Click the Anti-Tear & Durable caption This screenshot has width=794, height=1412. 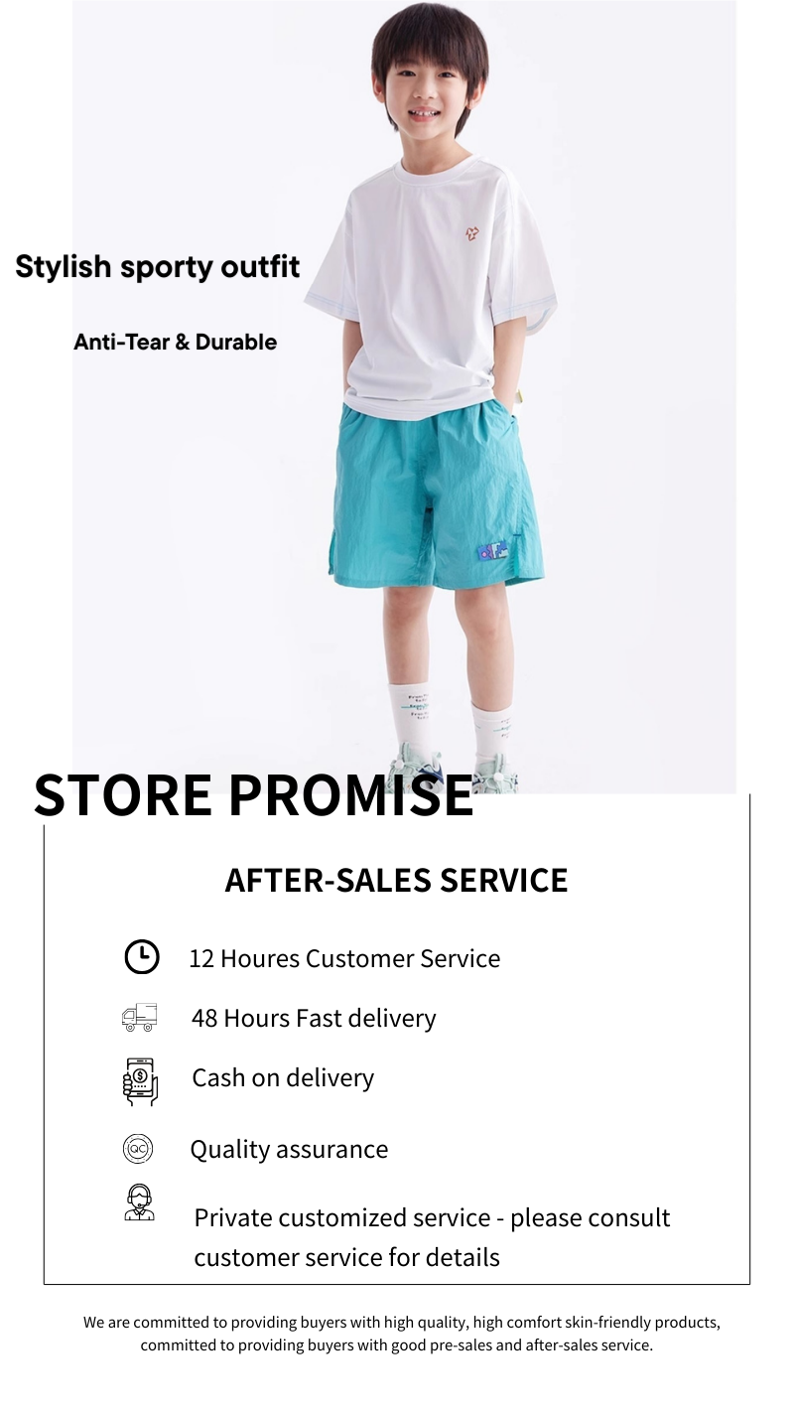175,342
